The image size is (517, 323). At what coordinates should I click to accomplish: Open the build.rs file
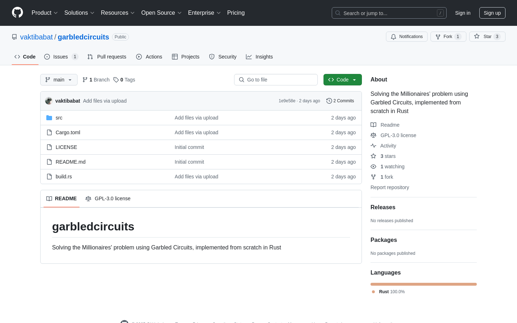(x=64, y=177)
